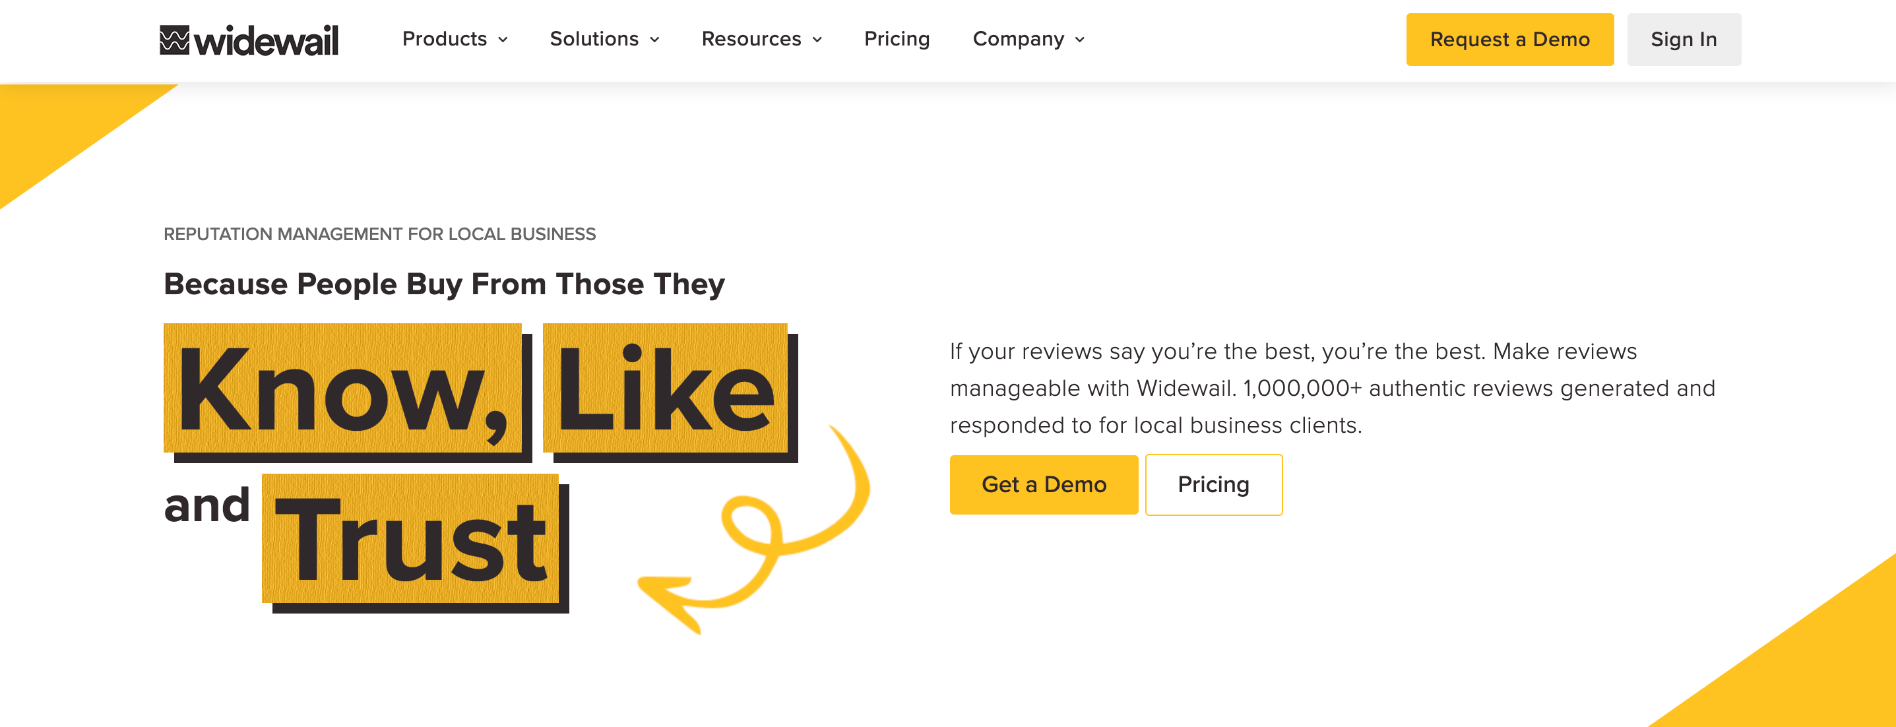This screenshot has height=727, width=1896.
Task: Click the "Reputation Management for Local Business" tagline
Action: tap(379, 234)
